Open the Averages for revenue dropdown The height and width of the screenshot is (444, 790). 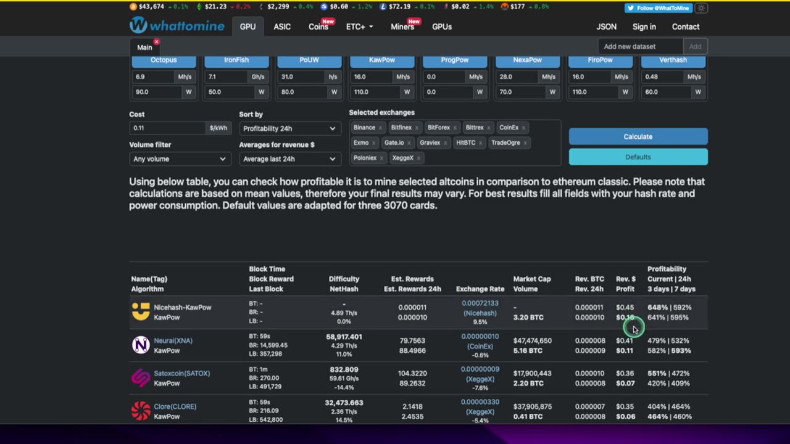(289, 158)
